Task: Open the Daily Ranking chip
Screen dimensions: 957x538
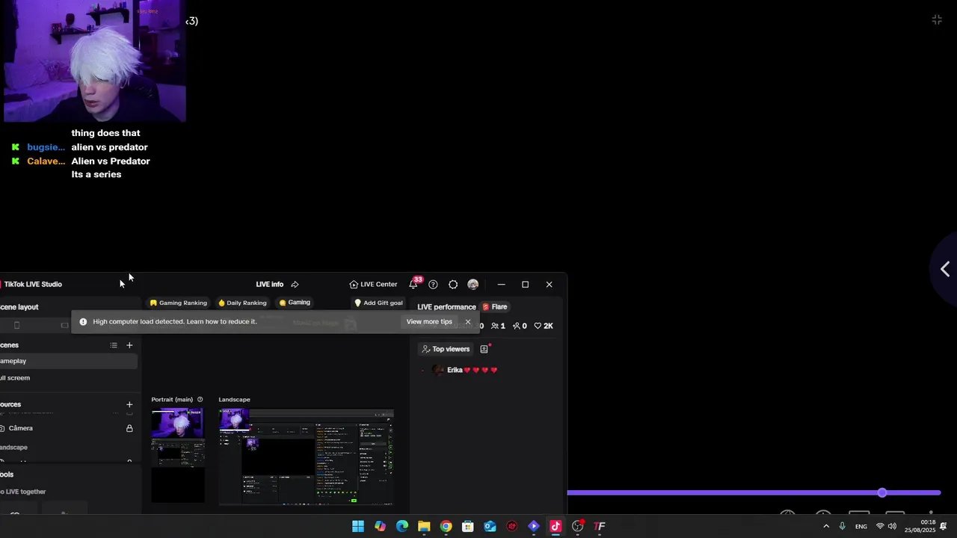Action: (x=242, y=303)
